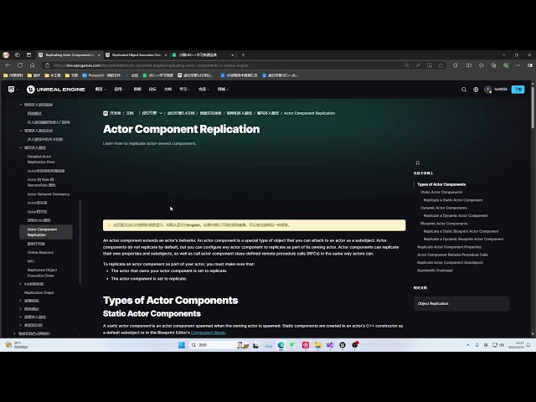Jump to Bandwidth Overhead section
Image resolution: width=536 pixels, height=402 pixels.
pos(435,271)
